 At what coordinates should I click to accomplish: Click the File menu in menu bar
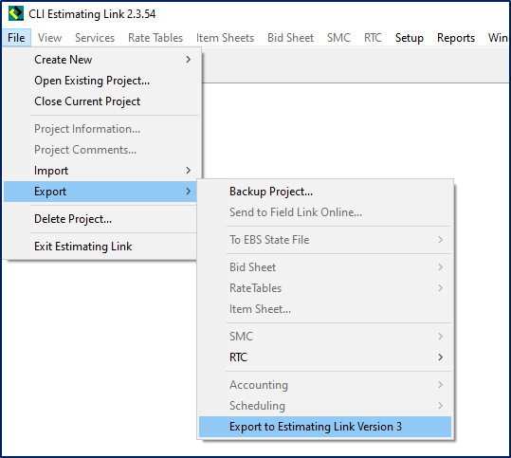pos(16,38)
